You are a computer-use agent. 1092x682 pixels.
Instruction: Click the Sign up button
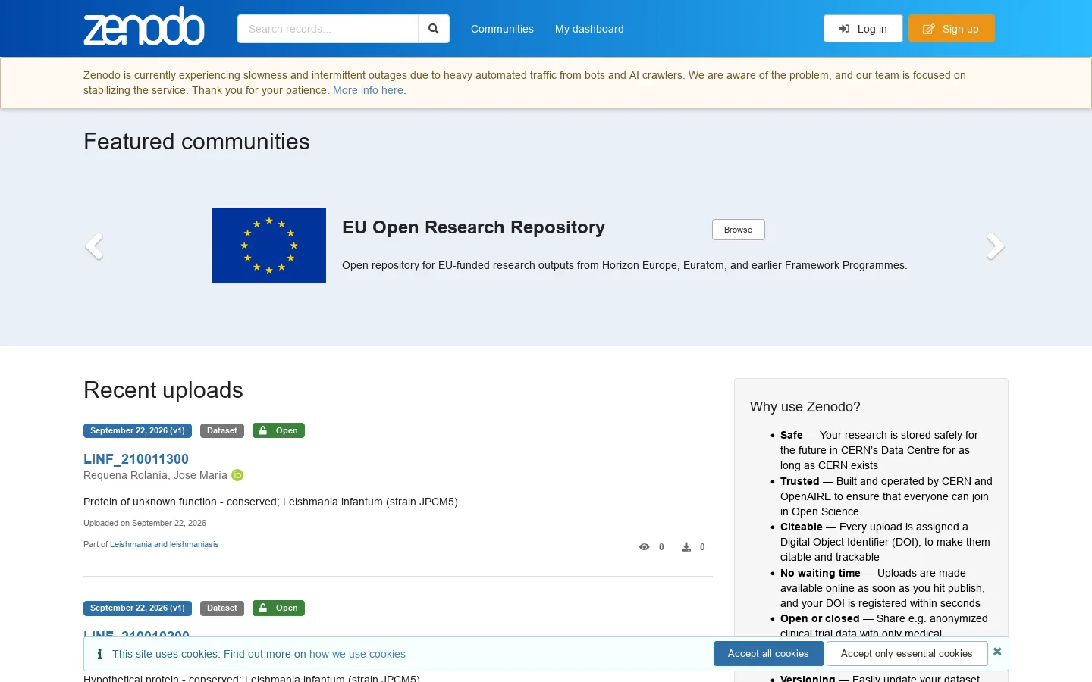(x=952, y=29)
